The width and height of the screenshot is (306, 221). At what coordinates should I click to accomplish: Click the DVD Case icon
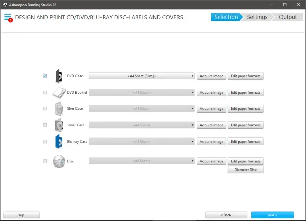[59, 76]
